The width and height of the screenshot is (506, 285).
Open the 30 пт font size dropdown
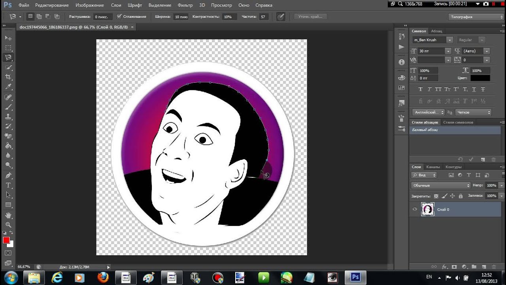click(447, 51)
